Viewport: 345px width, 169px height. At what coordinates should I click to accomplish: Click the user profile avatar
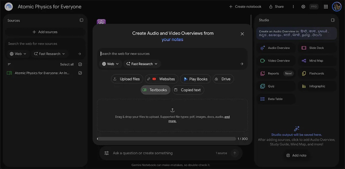(337, 7)
